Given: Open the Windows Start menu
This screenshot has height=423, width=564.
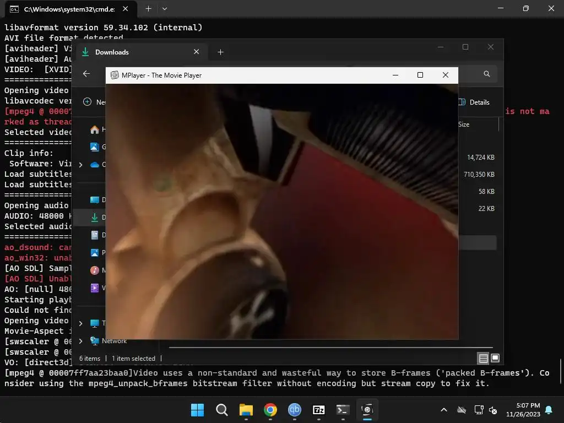Looking at the screenshot, I should 197,410.
